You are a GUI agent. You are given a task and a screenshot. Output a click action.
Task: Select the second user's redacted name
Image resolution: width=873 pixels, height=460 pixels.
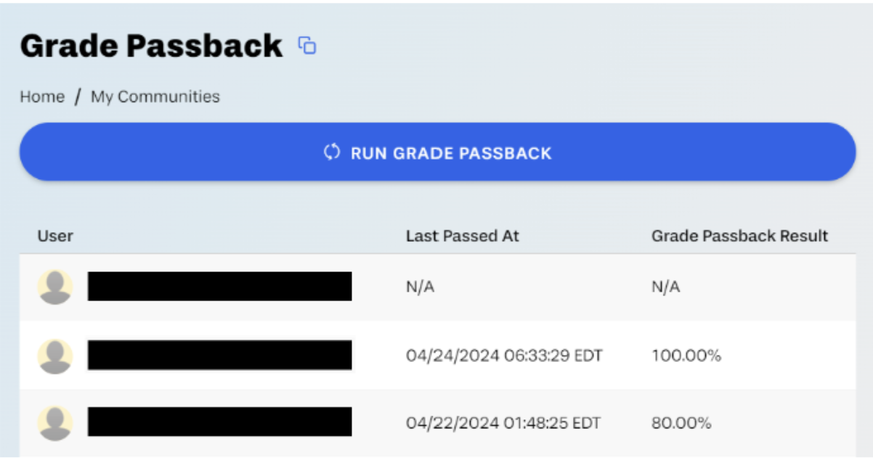pyautogui.click(x=219, y=356)
